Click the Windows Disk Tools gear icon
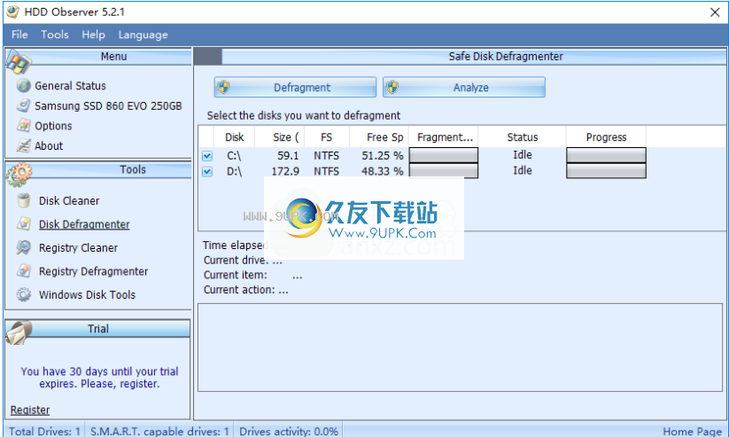Image resolution: width=729 pixels, height=437 pixels. pos(23,294)
